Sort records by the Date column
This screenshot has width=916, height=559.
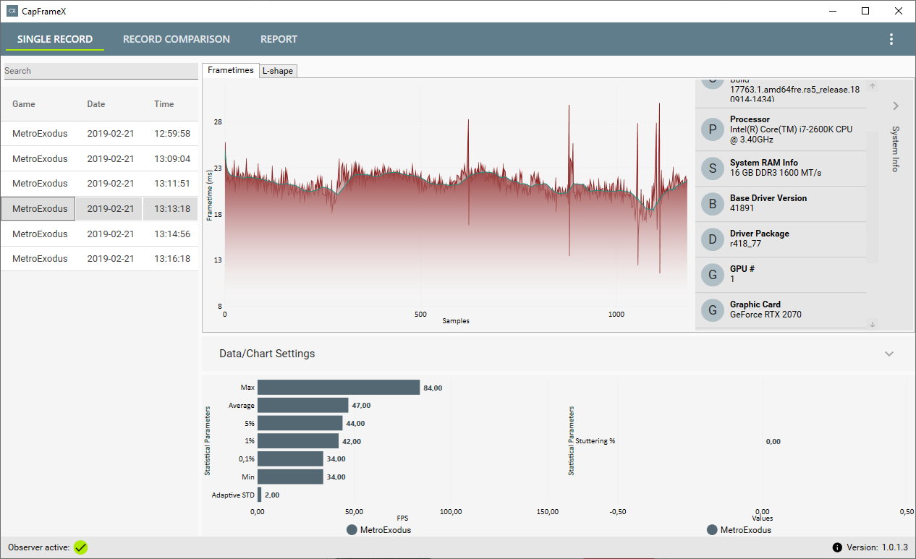click(x=96, y=104)
